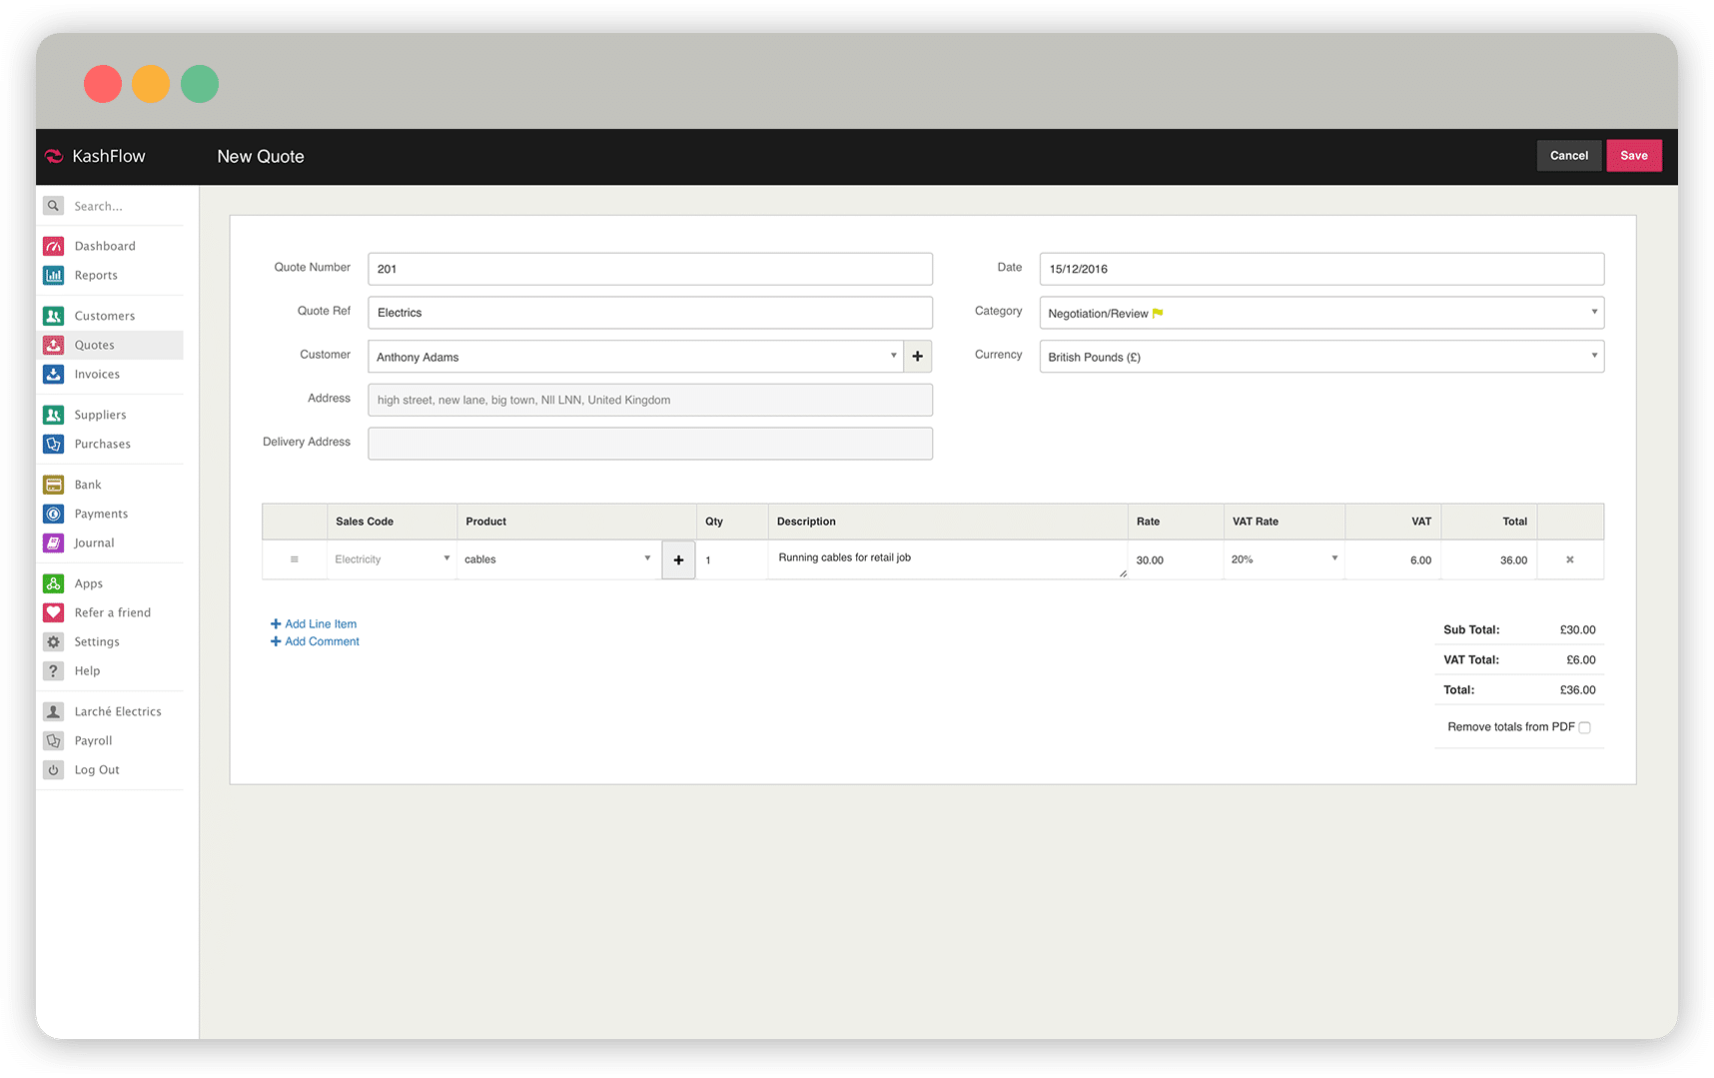Screen dimensions: 1714x1078
Task: Select the Journal book icon
Action: click(x=54, y=542)
